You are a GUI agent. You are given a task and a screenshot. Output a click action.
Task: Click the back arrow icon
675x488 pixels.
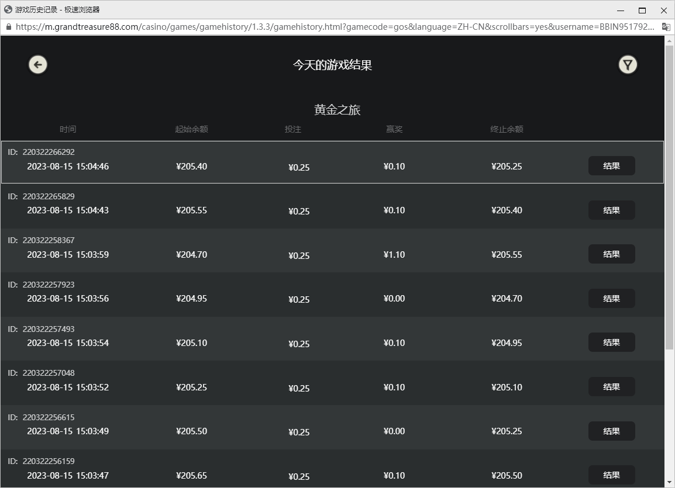click(38, 65)
